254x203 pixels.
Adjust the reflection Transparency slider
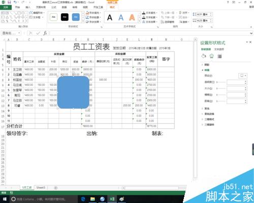click(221, 82)
